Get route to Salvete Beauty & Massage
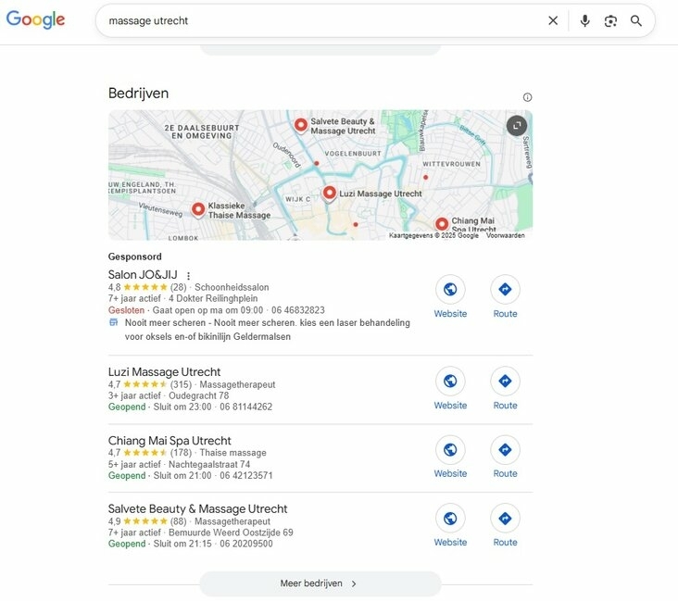Screen dimensions: 678x601 click(505, 518)
